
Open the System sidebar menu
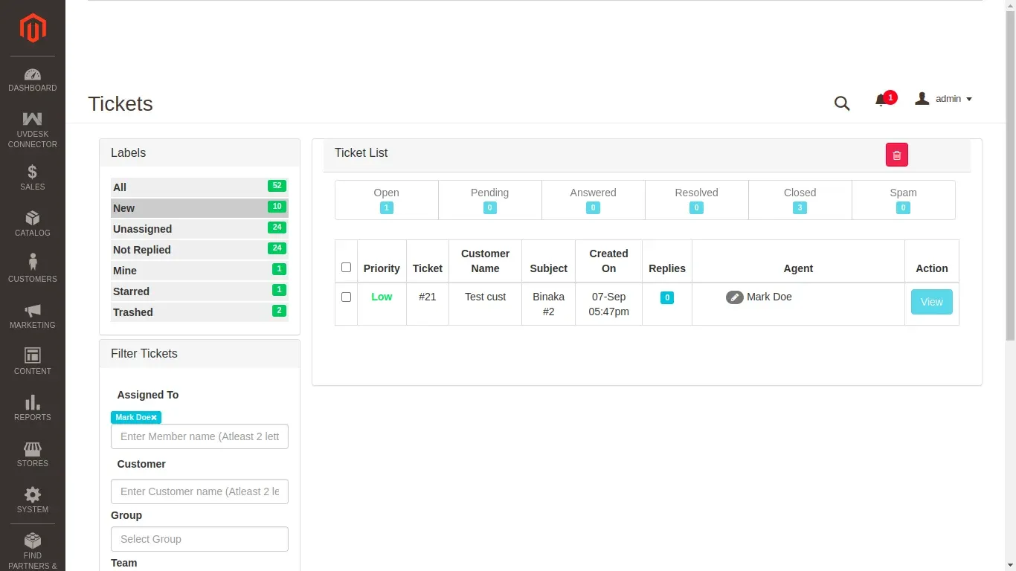coord(33,500)
